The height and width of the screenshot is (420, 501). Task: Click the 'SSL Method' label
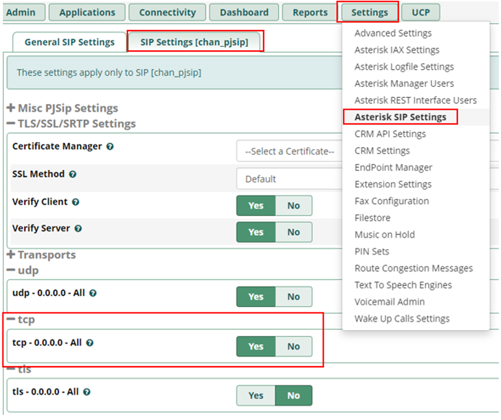click(38, 174)
